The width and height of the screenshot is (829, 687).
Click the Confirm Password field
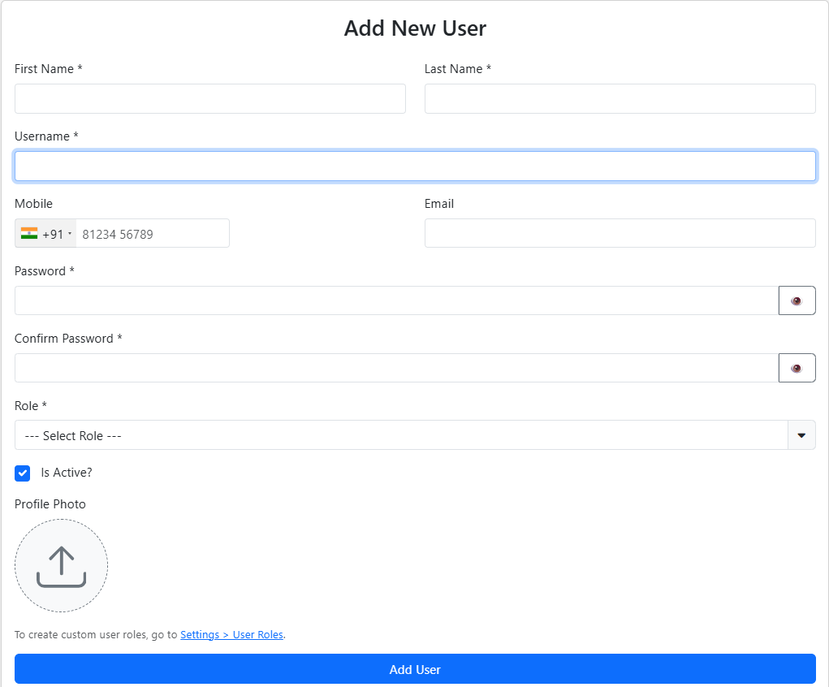point(390,367)
